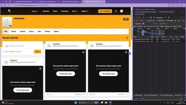Screen dimensions: 186x105
Task: Click the Post button on the wall
Action: point(37,52)
